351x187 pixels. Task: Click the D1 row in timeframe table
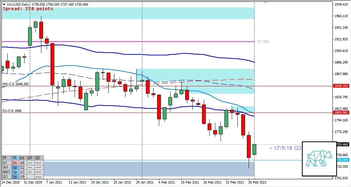[x=6, y=163]
